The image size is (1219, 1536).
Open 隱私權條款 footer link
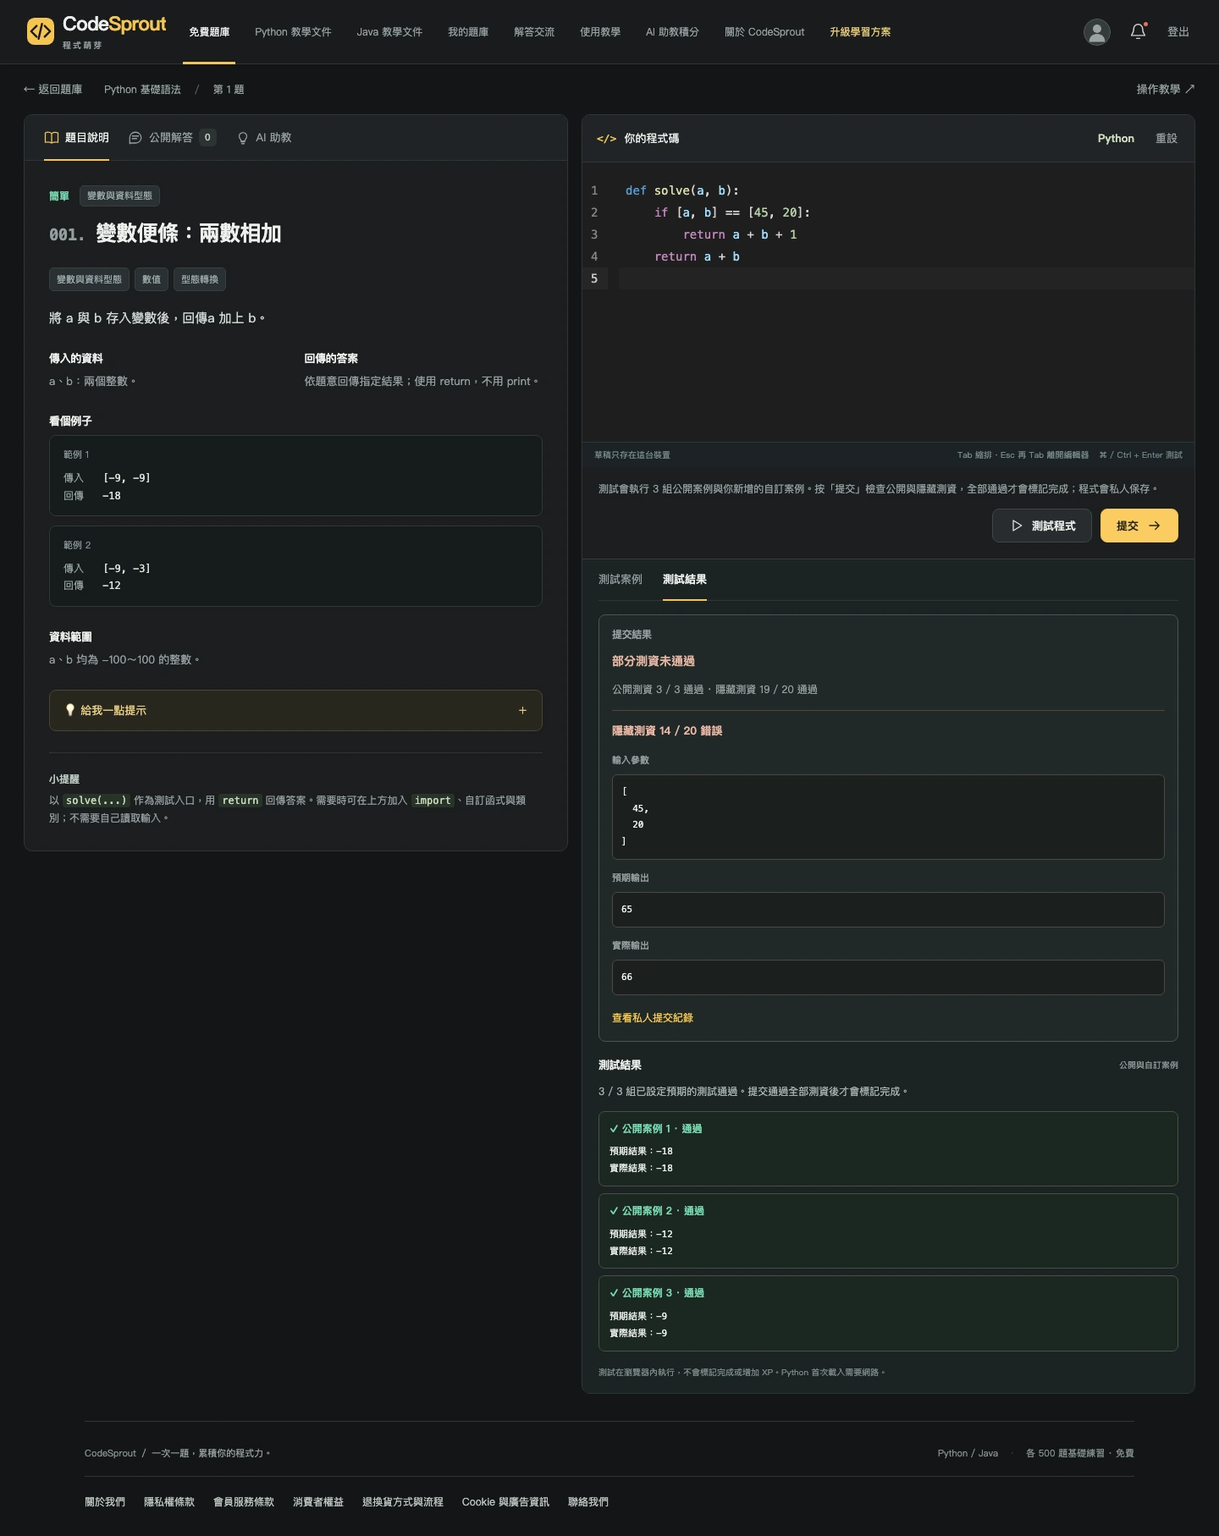[x=169, y=1502]
